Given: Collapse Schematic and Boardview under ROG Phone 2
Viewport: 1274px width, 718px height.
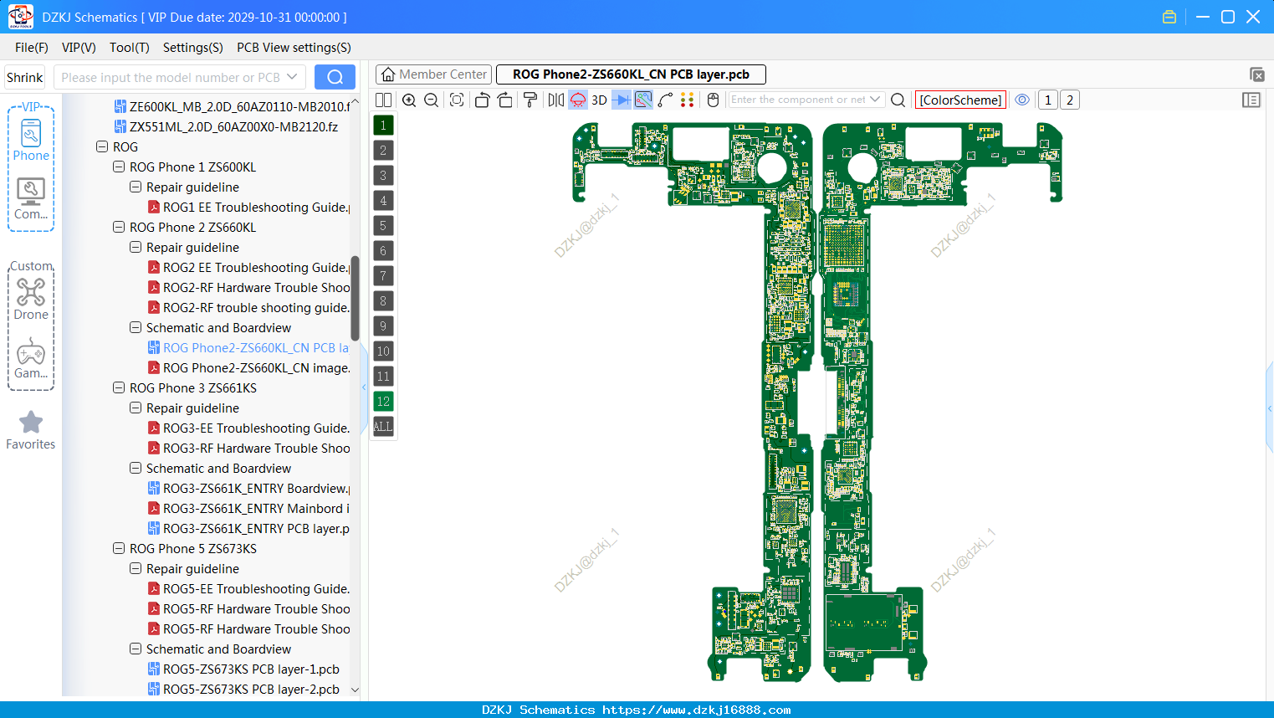Looking at the screenshot, I should point(136,327).
